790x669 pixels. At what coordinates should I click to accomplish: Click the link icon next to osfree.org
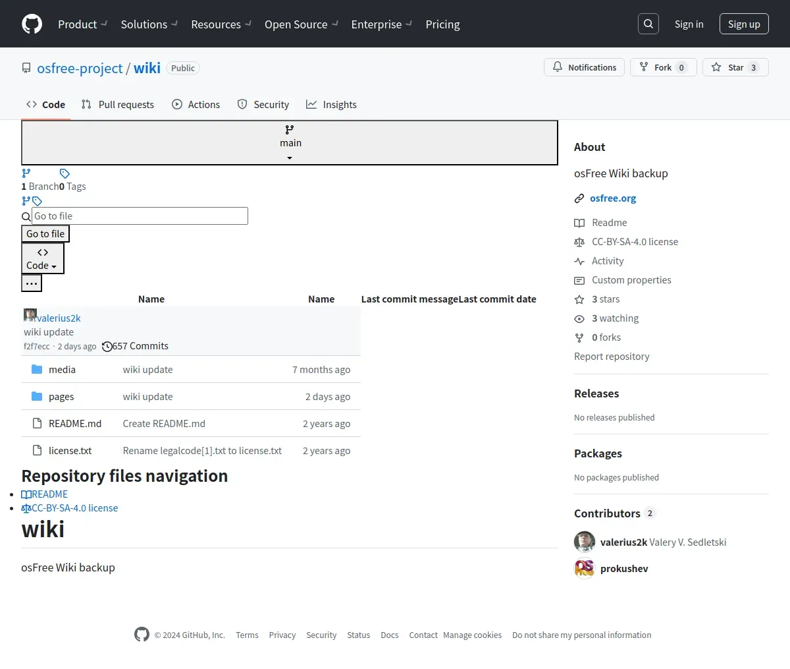(x=579, y=198)
